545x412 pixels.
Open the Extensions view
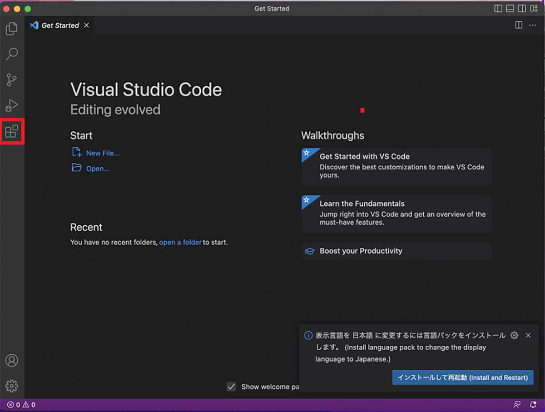tap(12, 131)
